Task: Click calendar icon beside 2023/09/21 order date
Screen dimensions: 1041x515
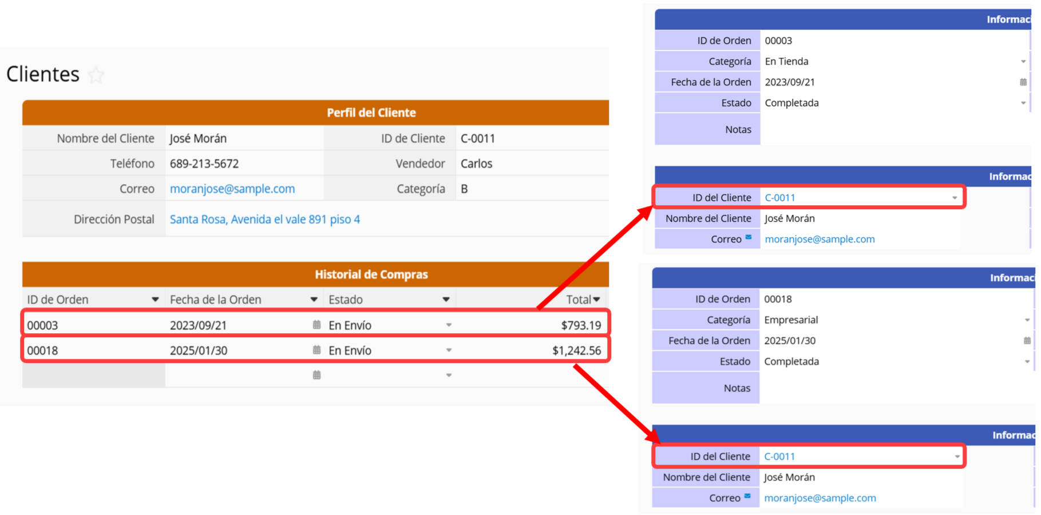Action: click(1023, 82)
